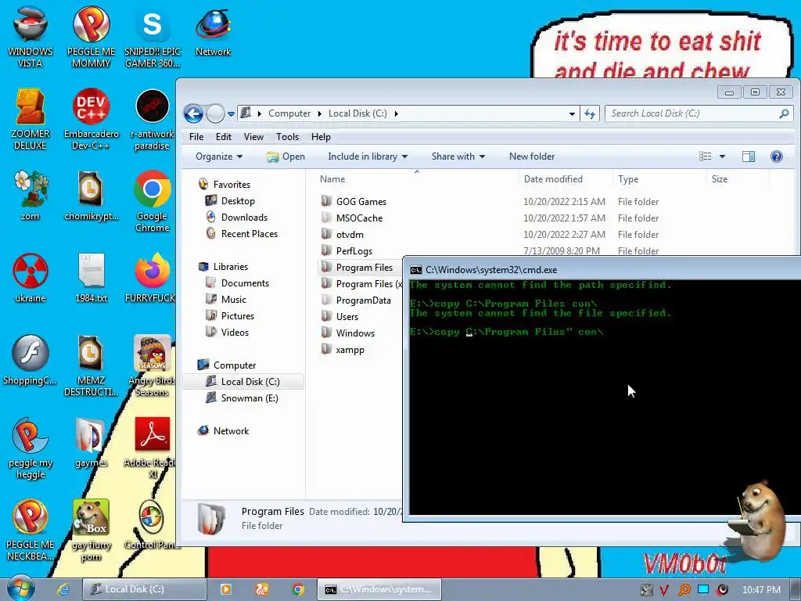Open the address bar history dropdown arrow
The height and width of the screenshot is (601, 801).
(572, 113)
